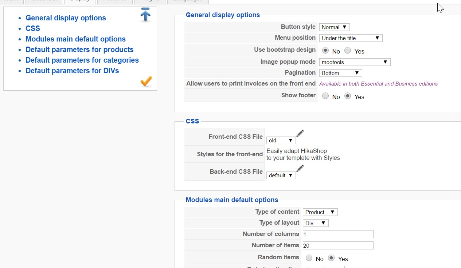Select No for Show footer

[x=325, y=96]
